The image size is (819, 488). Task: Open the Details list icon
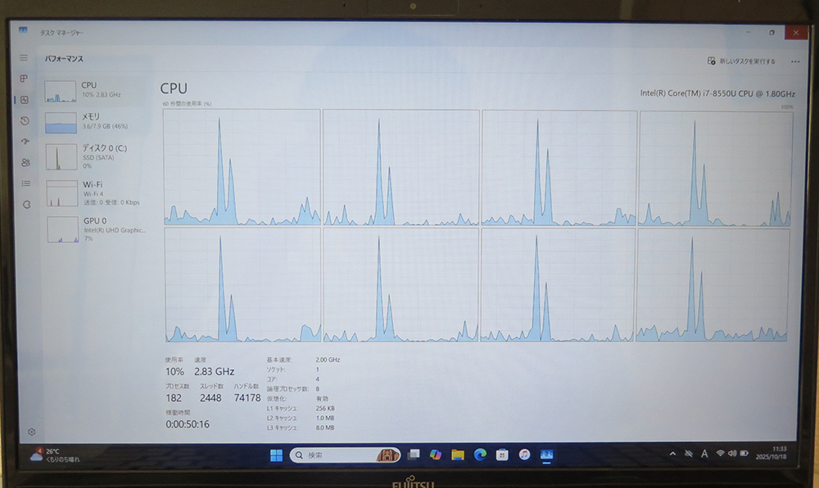[x=25, y=183]
